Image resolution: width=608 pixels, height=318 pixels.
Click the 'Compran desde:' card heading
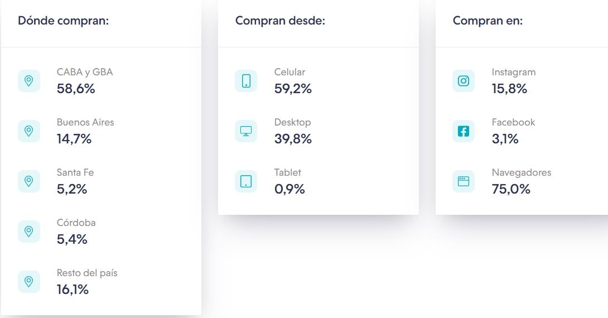[280, 21]
